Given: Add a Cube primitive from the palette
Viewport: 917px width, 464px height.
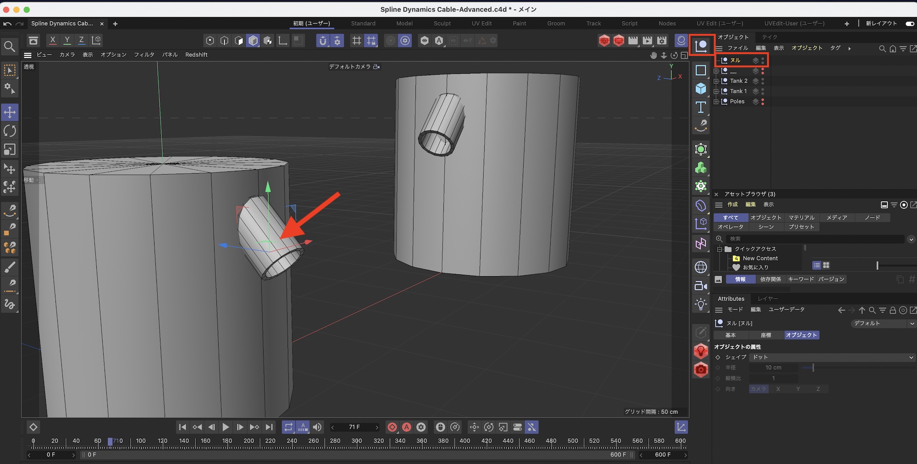Looking at the screenshot, I should coord(701,88).
